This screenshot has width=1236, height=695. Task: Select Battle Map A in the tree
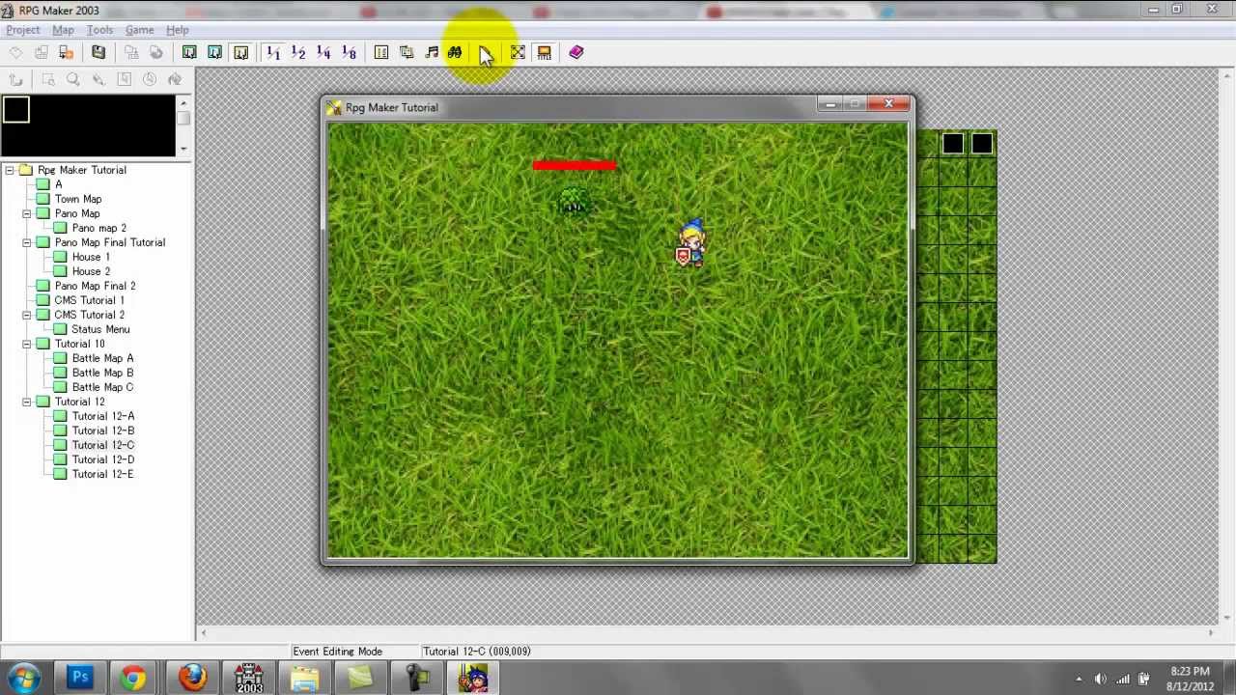[x=103, y=358]
